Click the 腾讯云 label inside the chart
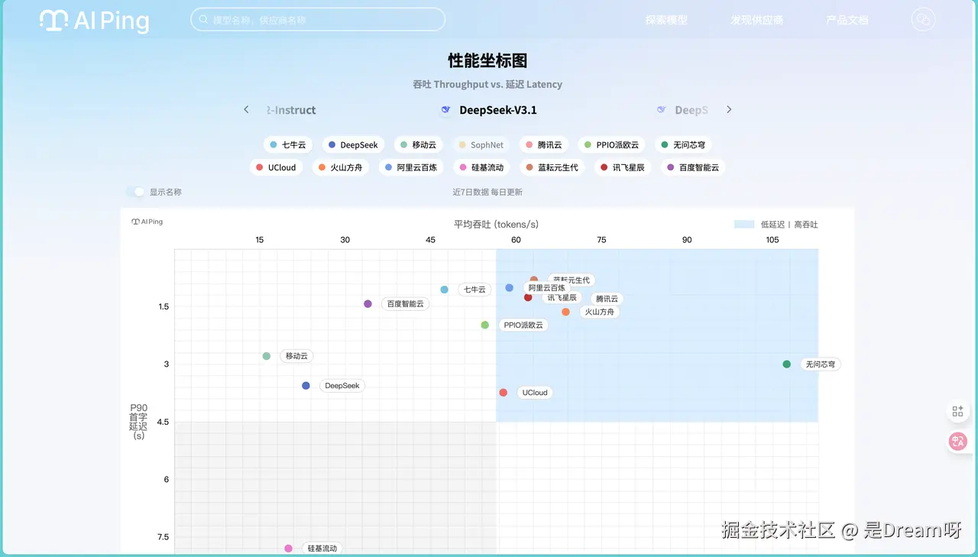This screenshot has width=978, height=557. (x=607, y=299)
